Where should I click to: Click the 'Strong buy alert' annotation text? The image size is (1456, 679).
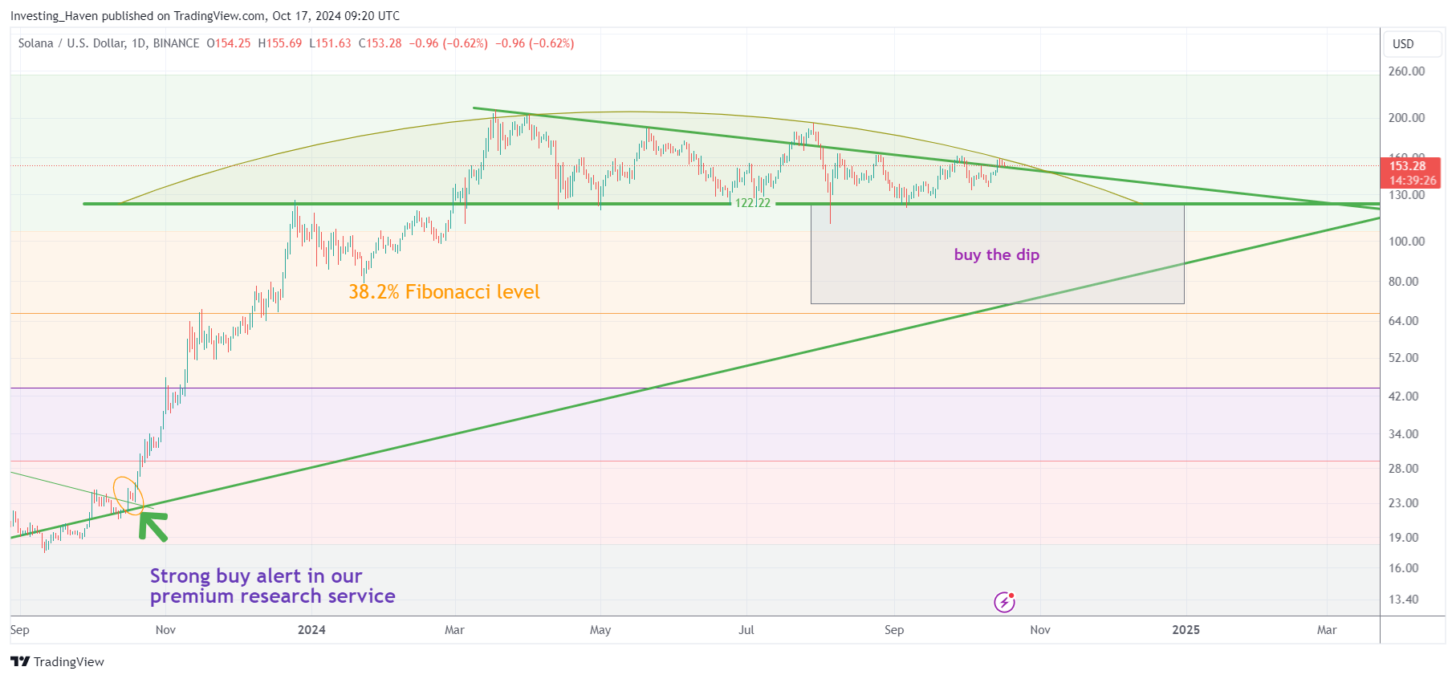pyautogui.click(x=272, y=586)
